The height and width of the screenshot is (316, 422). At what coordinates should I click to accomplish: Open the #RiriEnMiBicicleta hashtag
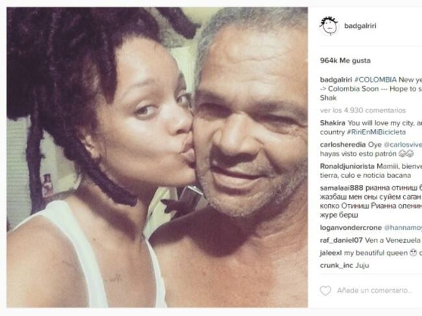[x=376, y=132]
